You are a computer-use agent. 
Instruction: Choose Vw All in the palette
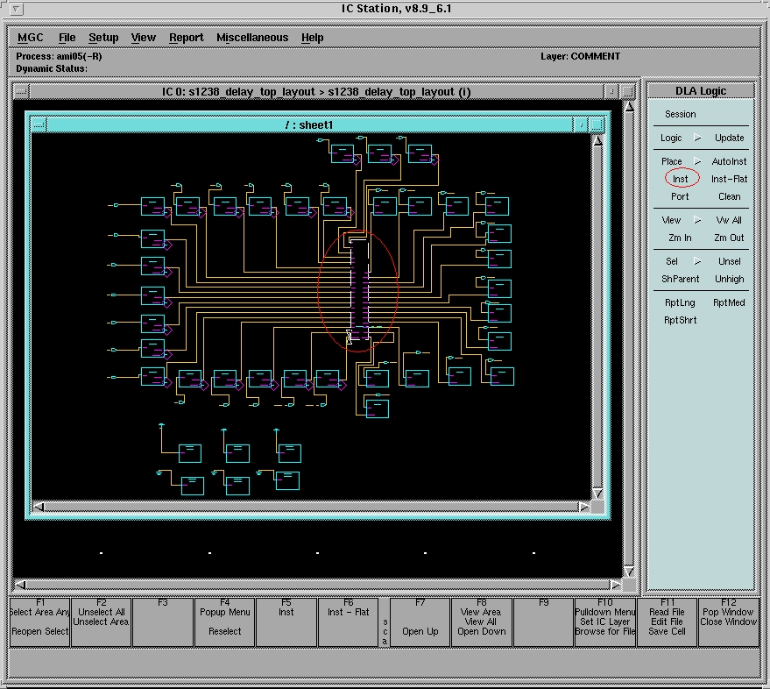click(729, 220)
